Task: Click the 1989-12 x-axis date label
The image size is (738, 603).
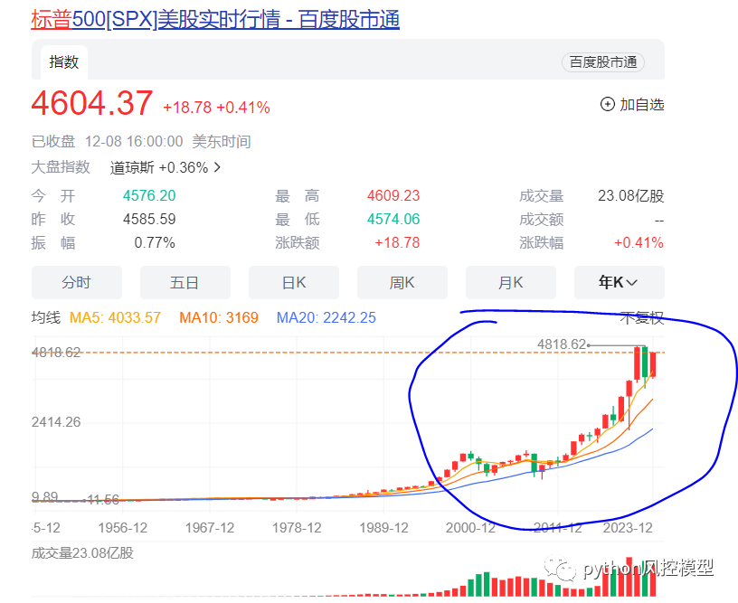Action: coord(383,528)
